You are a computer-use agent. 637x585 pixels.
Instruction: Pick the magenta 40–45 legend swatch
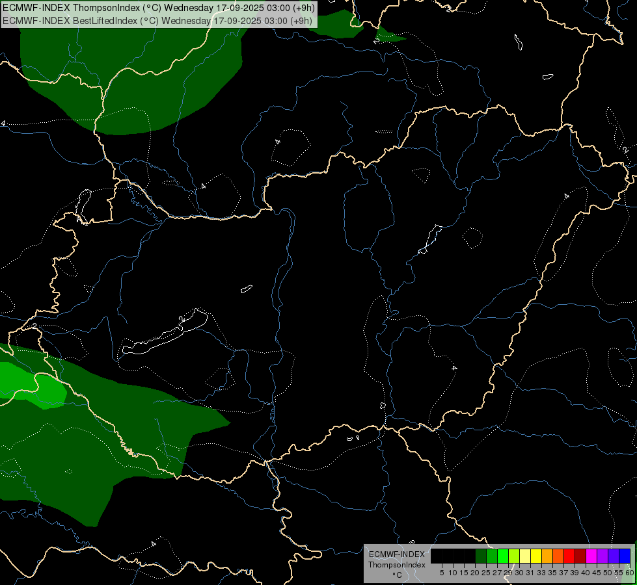[x=591, y=556]
